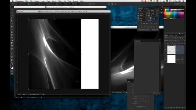Image resolution: width=196 pixels, height=110 pixels.
Task: Open the kerning Metrics dropdown
Action: [143, 16]
